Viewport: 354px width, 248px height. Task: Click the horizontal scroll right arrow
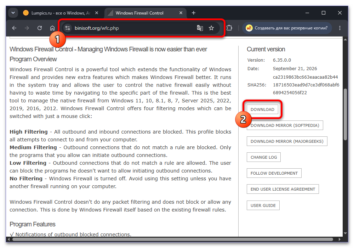tap(339, 239)
